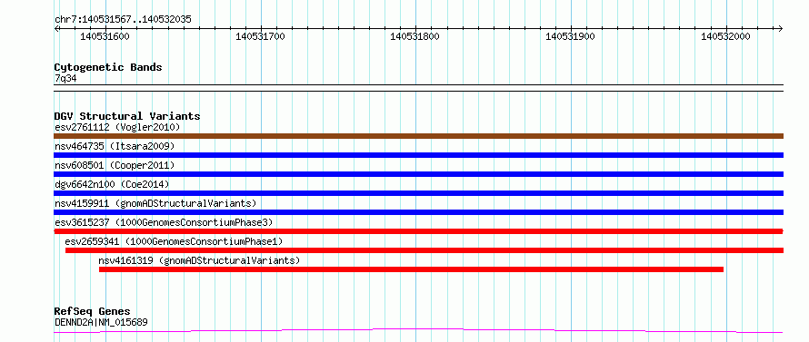Open the nsv464735 (Itsara2009) label
The image size is (809, 342).
tap(115, 146)
